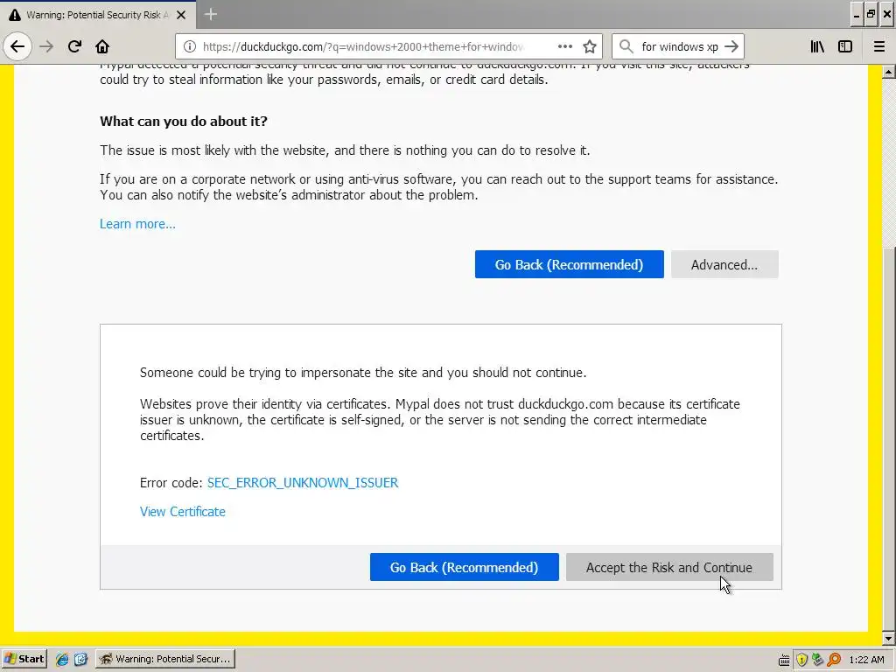The width and height of the screenshot is (896, 672).
Task: Minimize the browser window
Action: [856, 14]
